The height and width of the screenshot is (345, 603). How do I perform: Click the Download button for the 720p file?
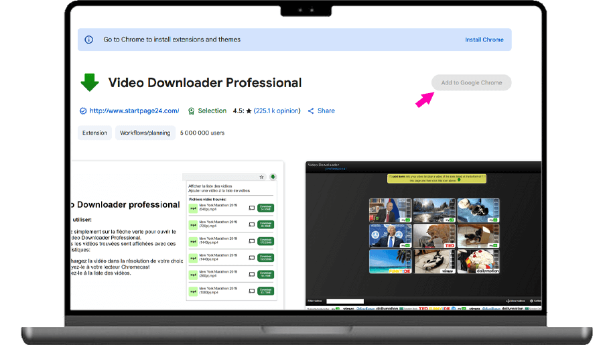tap(265, 224)
